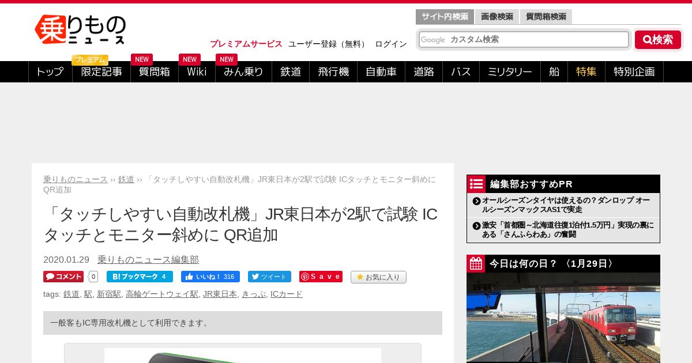Open the 激安「首都圏～北海道往復 PR link
The width and height of the screenshot is (692, 363).
tap(567, 229)
